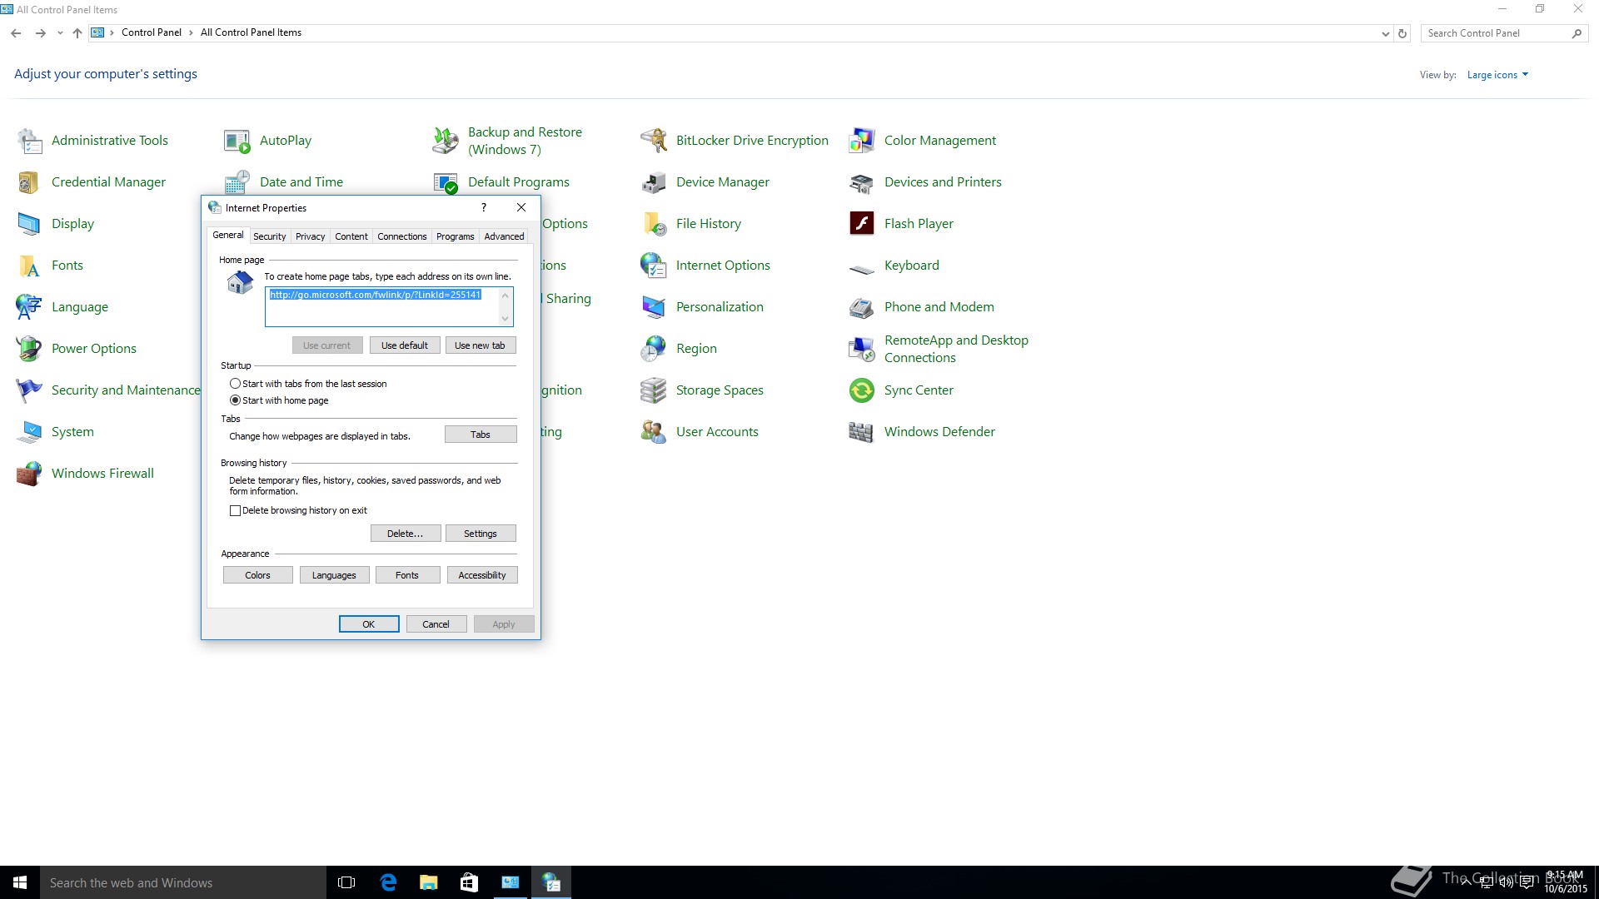Open Task View on taskbar
This screenshot has width=1599, height=899.
(x=347, y=882)
